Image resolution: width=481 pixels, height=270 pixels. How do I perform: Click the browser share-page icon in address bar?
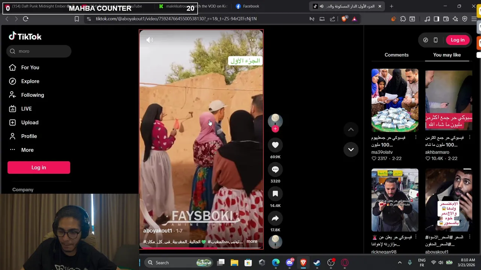(332, 19)
